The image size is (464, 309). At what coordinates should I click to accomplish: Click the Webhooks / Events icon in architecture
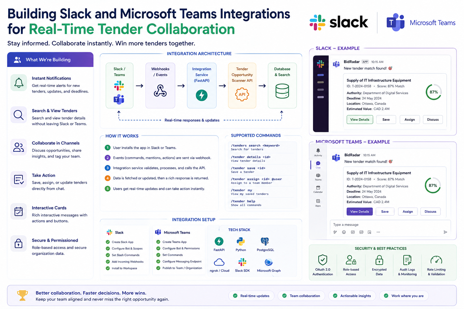(160, 91)
